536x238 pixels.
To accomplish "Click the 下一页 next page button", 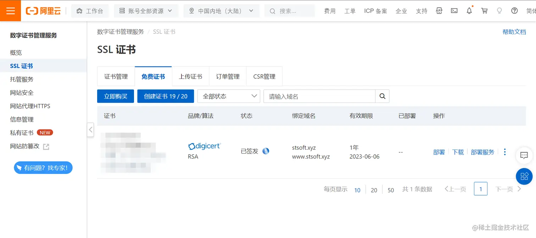I will 508,189.
